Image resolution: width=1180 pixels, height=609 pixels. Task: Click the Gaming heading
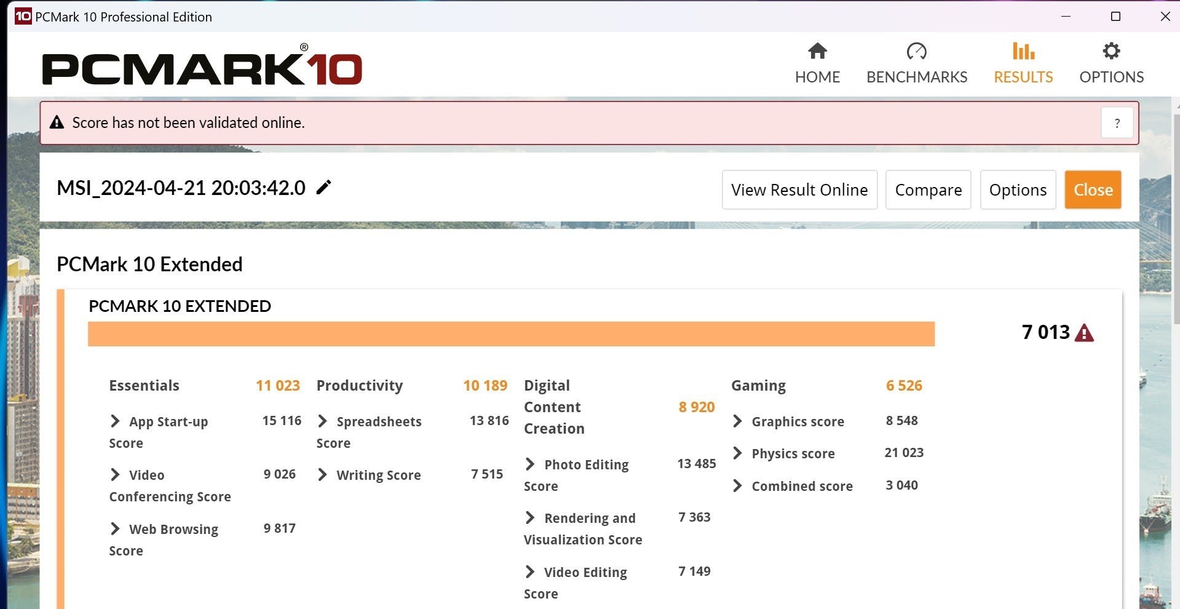click(758, 386)
